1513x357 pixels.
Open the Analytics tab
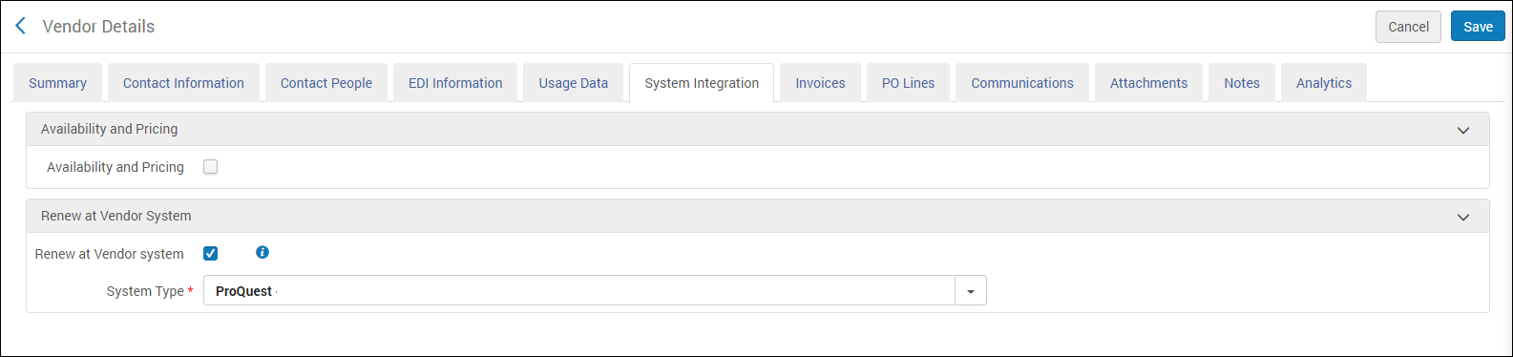click(x=1324, y=83)
